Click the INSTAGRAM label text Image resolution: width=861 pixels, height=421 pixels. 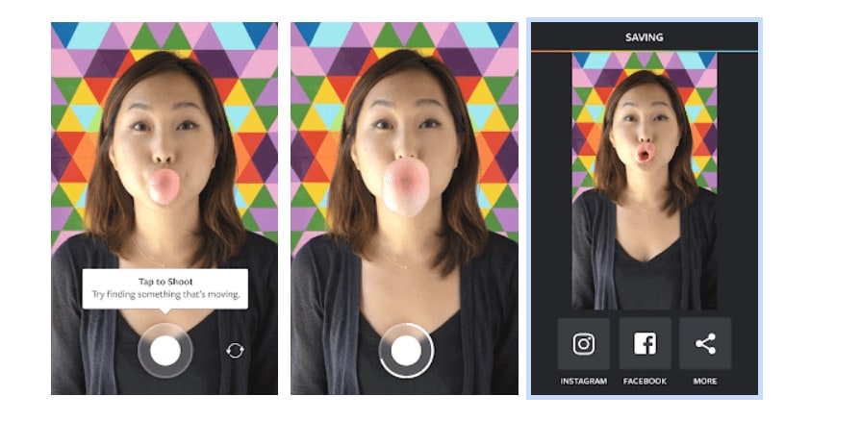584,381
